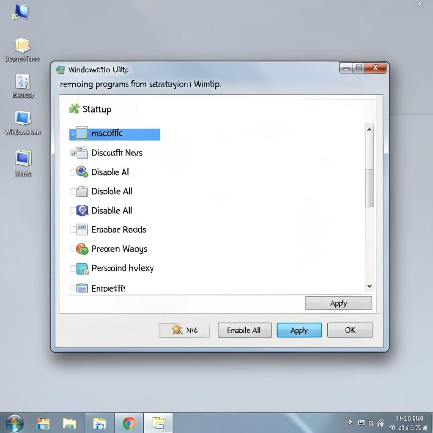This screenshot has width=433, height=433.
Task: Select the Discouffit Nevs entry text
Action: (117, 153)
